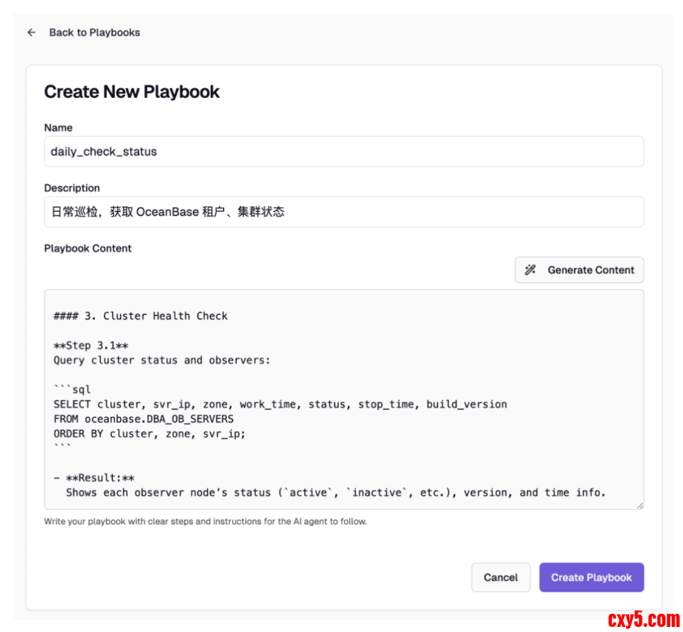683x632 pixels.
Task: Click the Name field label
Action: (x=58, y=128)
